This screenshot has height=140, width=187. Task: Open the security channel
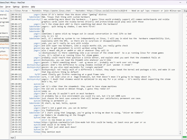[x=4, y=55]
